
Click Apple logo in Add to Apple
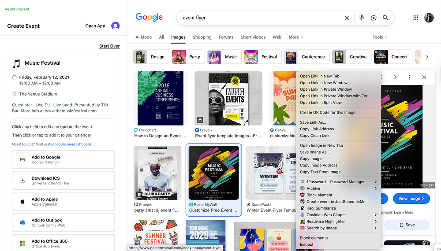coord(22,202)
